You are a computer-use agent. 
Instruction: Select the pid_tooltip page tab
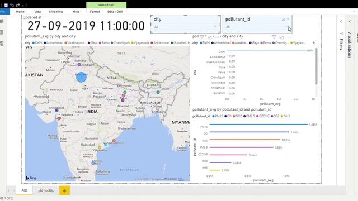pyautogui.click(x=46, y=190)
